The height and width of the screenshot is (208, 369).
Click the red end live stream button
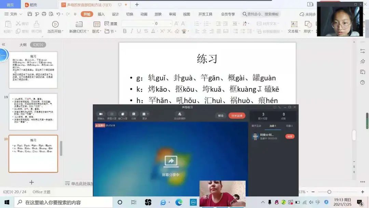click(237, 116)
